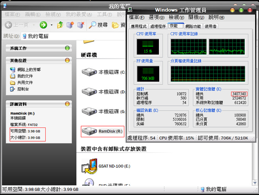
Task: Click status bar 認可使用: 706K / 5210K
Action: click(223, 138)
